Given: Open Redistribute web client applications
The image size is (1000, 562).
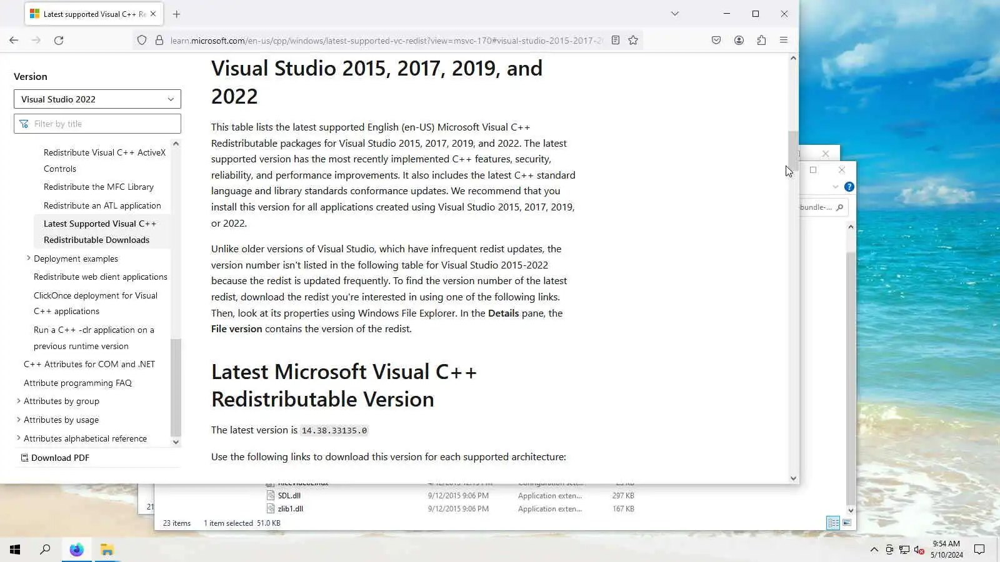Looking at the screenshot, I should tap(101, 277).
